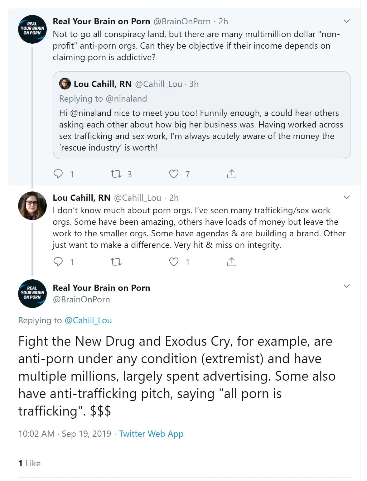Retweet Lou Cahill's tweet about integrity
367x481 pixels.
(x=116, y=262)
